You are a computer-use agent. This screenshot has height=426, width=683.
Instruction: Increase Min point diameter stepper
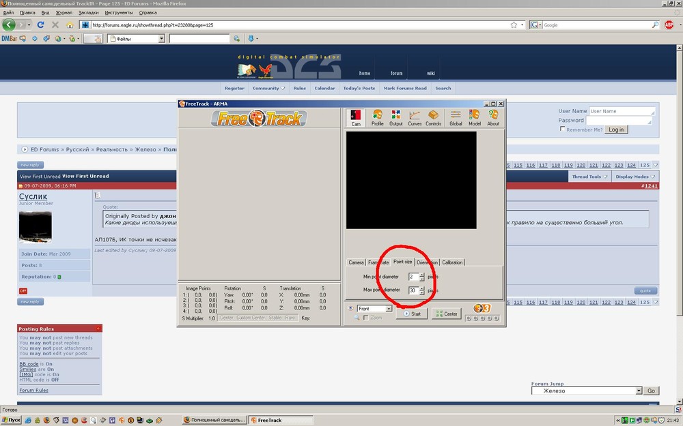[x=421, y=275]
